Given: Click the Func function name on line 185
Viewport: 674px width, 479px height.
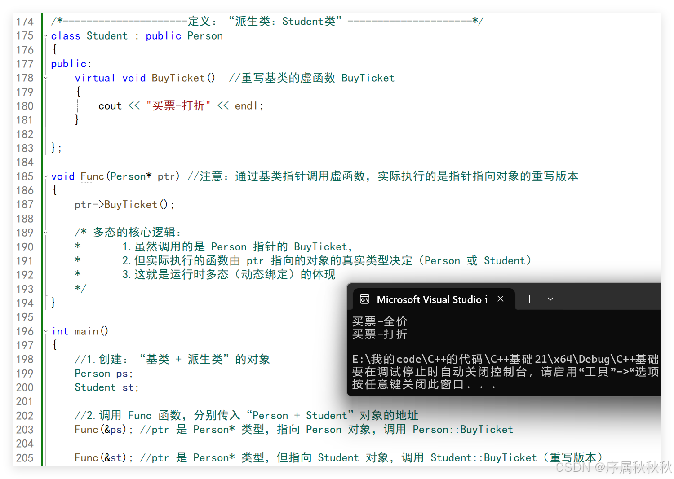Looking at the screenshot, I should pyautogui.click(x=92, y=176).
